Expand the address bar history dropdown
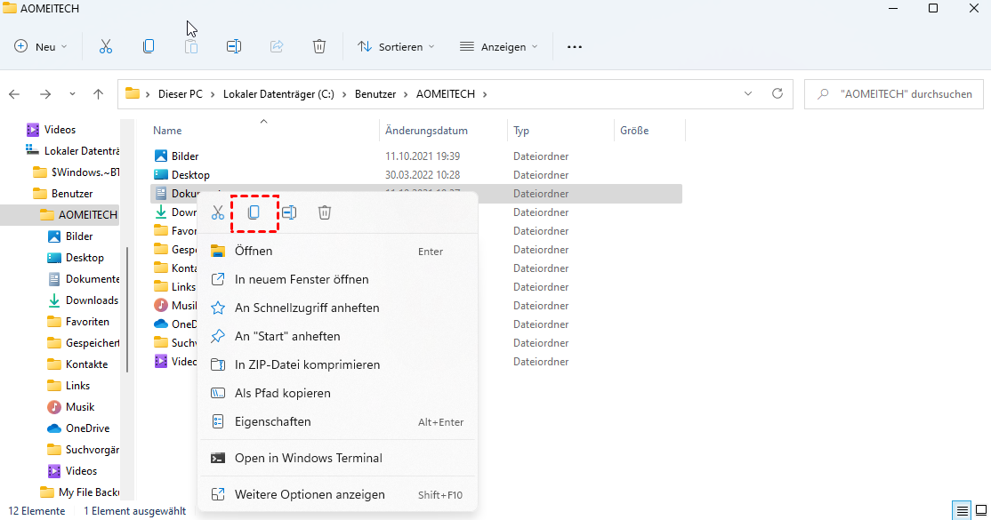This screenshot has height=520, width=991. click(748, 93)
